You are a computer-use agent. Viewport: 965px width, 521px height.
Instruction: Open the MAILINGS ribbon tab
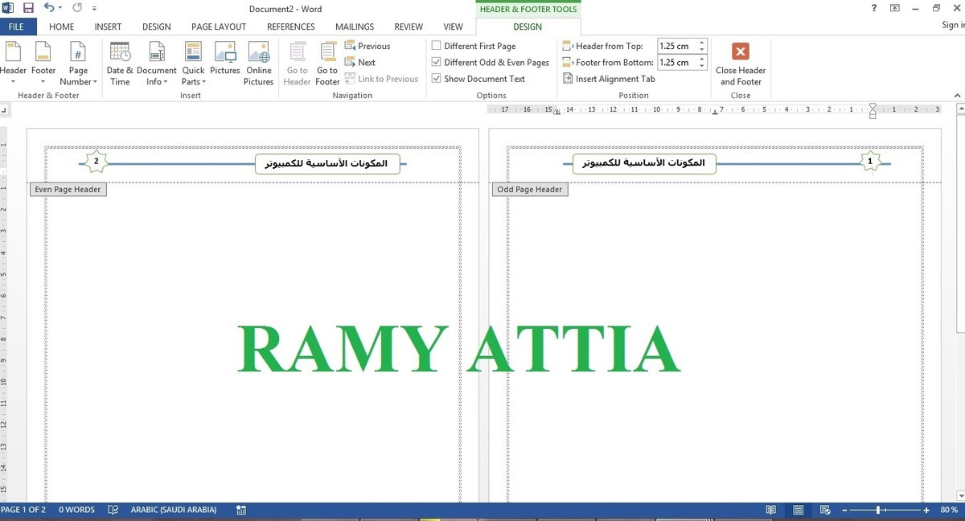[354, 26]
